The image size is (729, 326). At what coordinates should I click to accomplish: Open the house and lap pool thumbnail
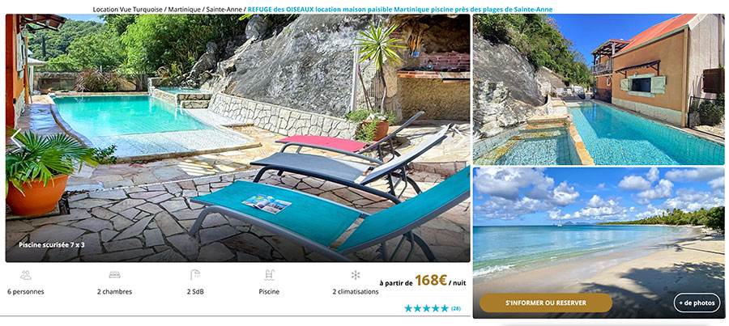[x=599, y=89]
